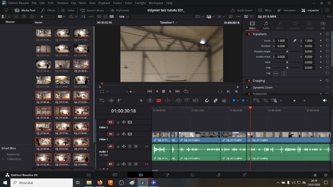Toggle timeline snapping magnet icon
Screen dimensions: 333x187
click(x=207, y=101)
